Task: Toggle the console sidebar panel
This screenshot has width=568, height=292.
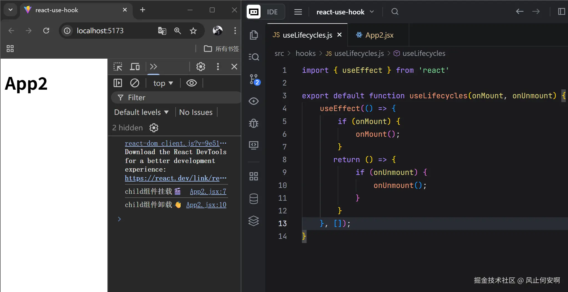Action: (118, 83)
